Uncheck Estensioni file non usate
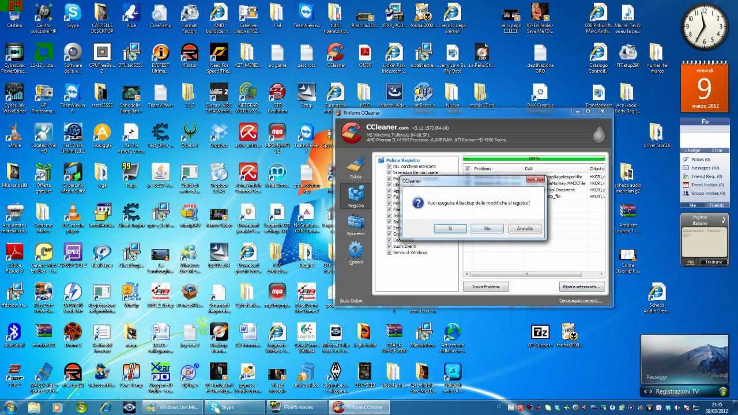Viewport: 738px width, 415px height. click(x=389, y=172)
